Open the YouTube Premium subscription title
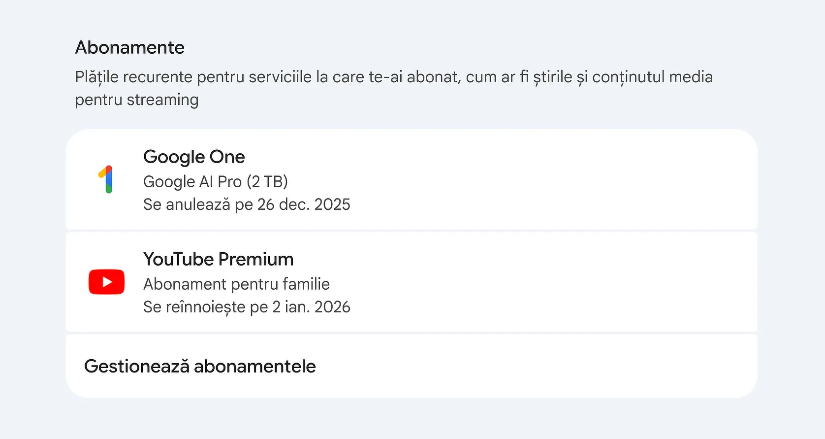 (x=218, y=259)
